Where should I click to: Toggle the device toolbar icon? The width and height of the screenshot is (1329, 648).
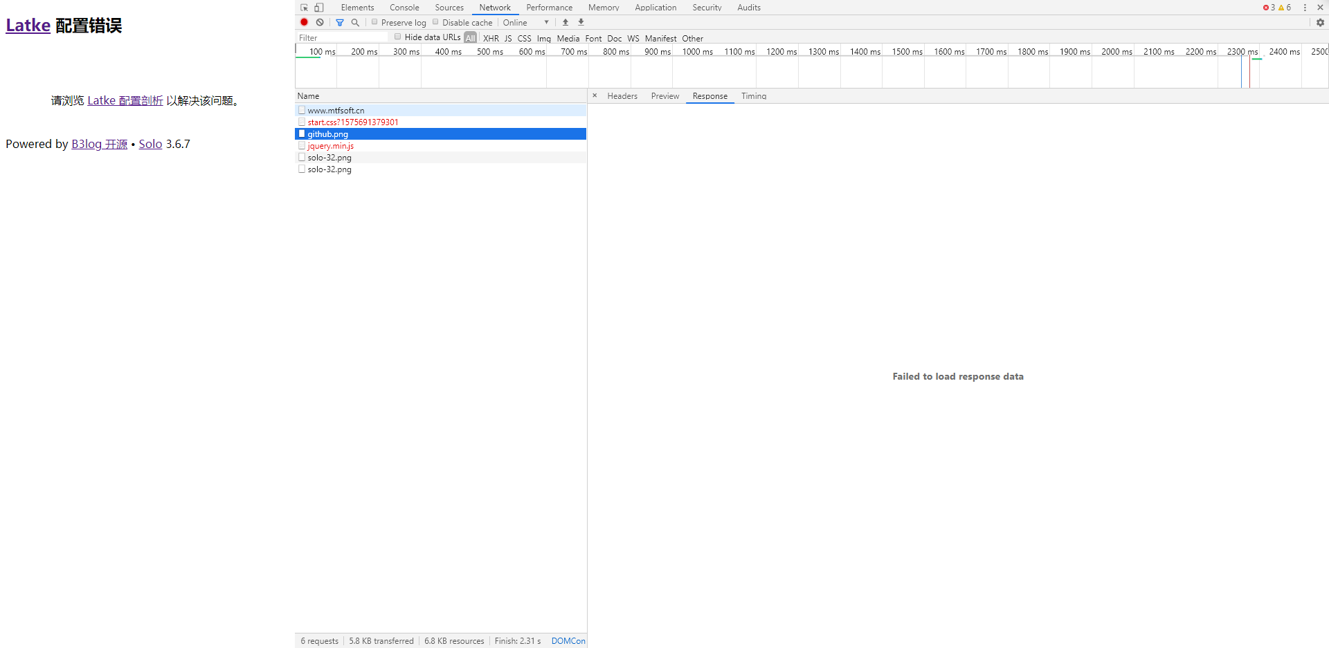(319, 8)
